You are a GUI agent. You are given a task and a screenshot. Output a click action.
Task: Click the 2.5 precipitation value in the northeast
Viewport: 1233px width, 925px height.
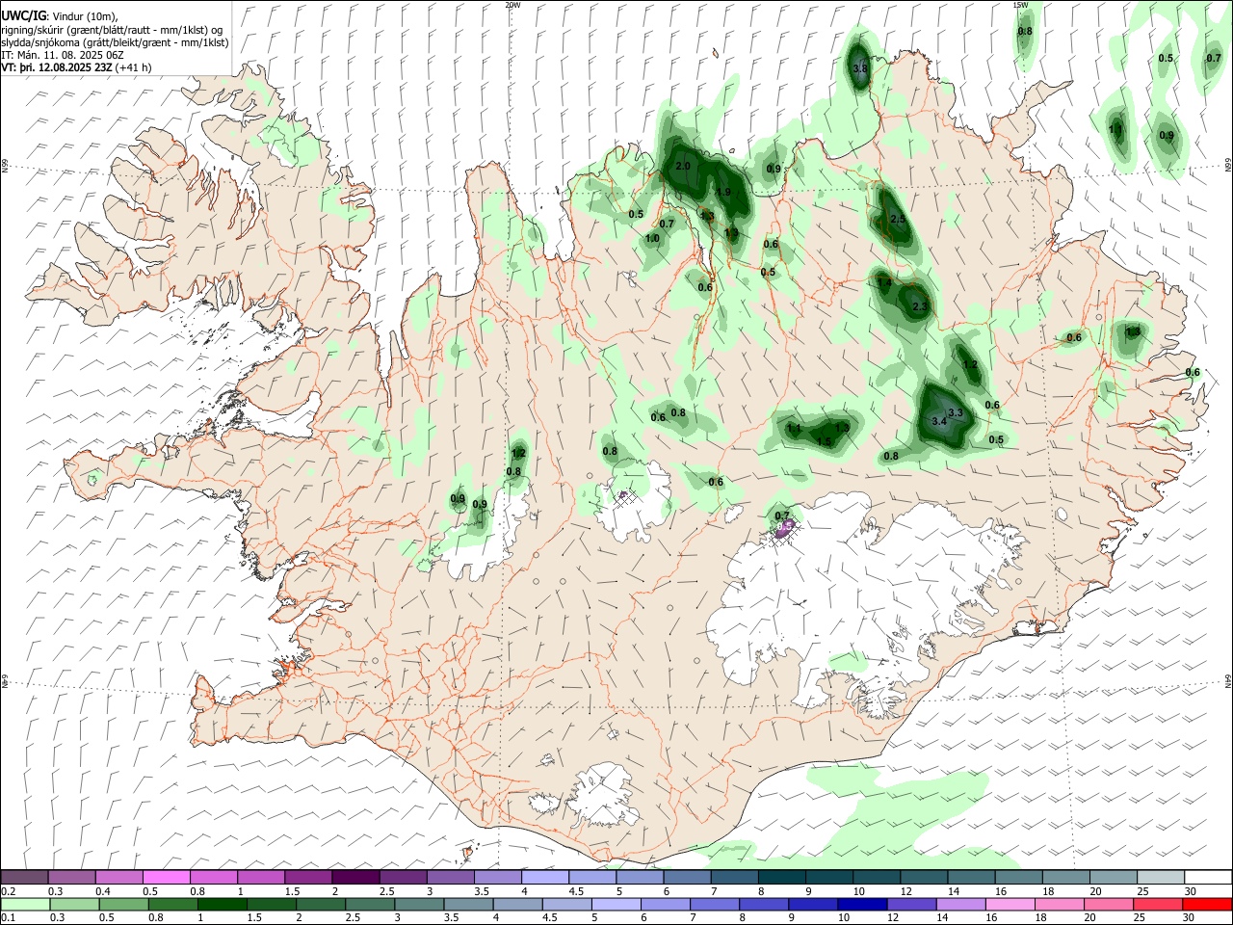(x=898, y=220)
